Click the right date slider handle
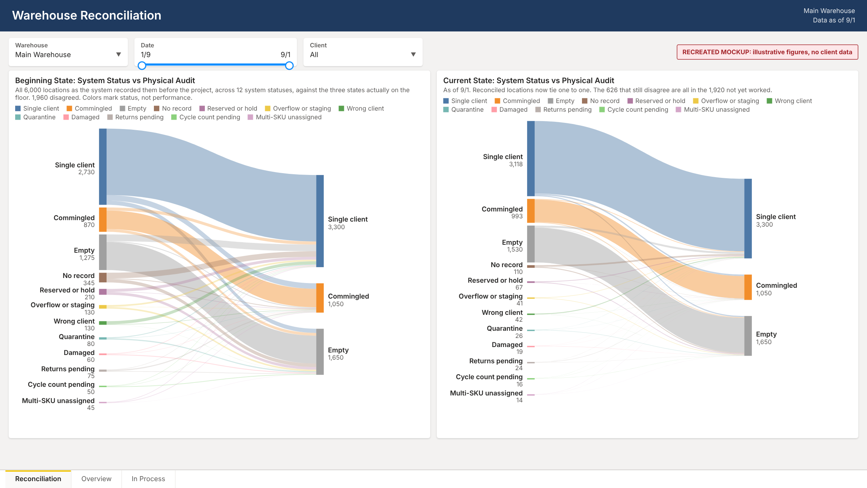 click(x=289, y=65)
